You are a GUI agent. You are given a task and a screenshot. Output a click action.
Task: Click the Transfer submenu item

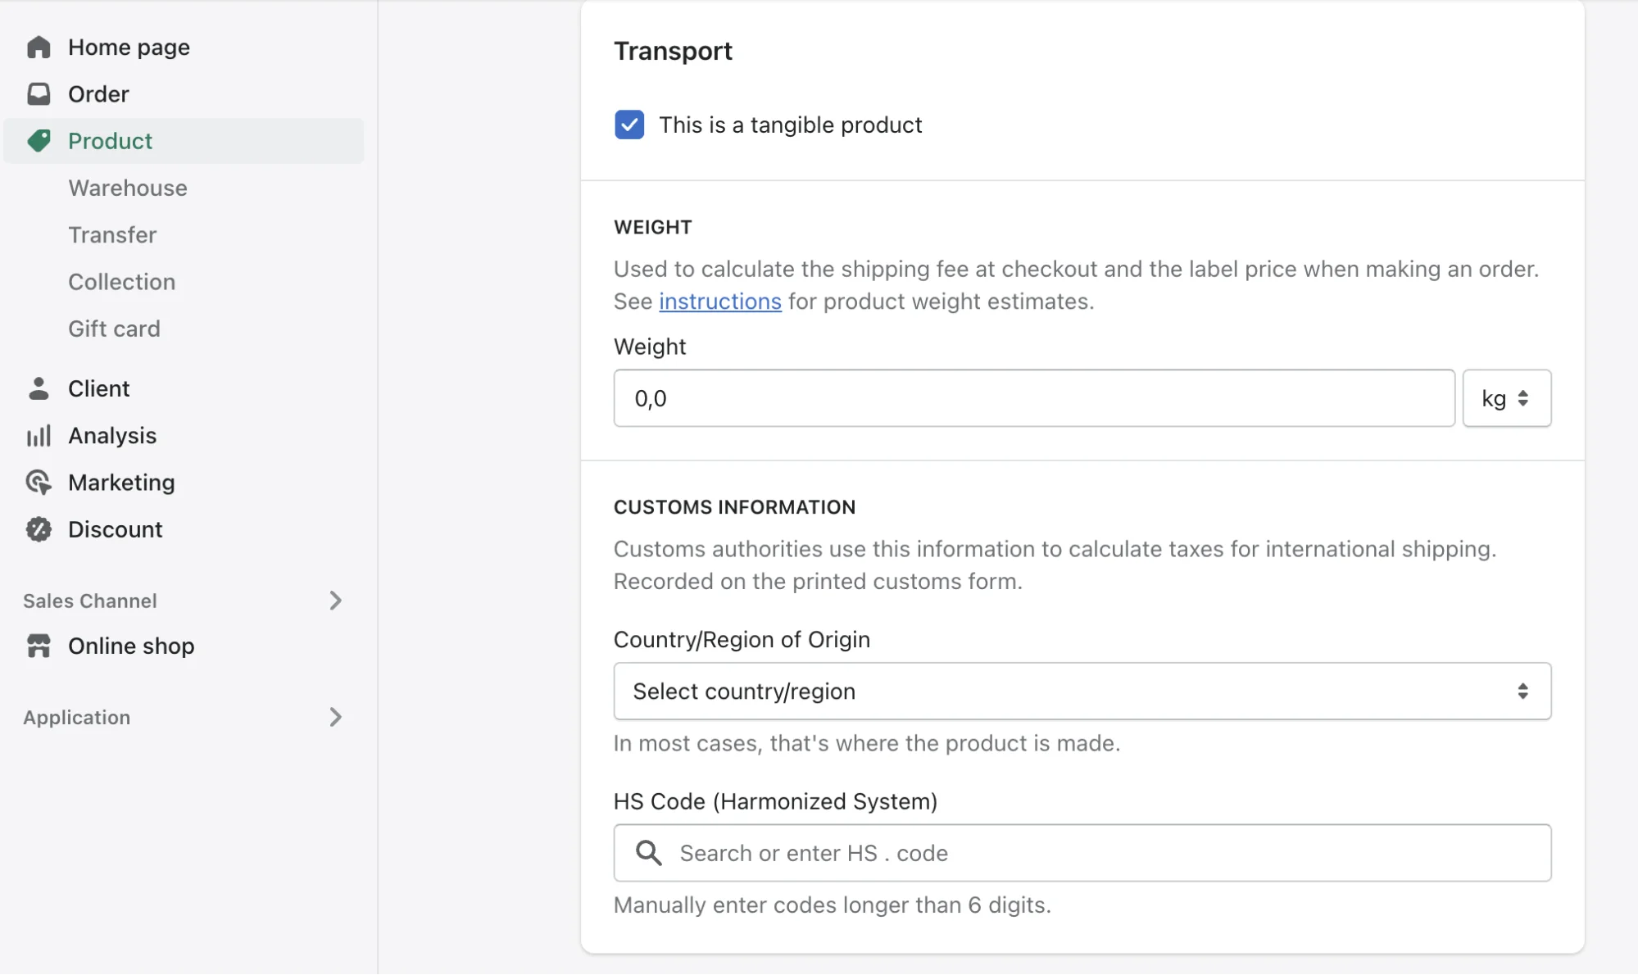click(112, 234)
